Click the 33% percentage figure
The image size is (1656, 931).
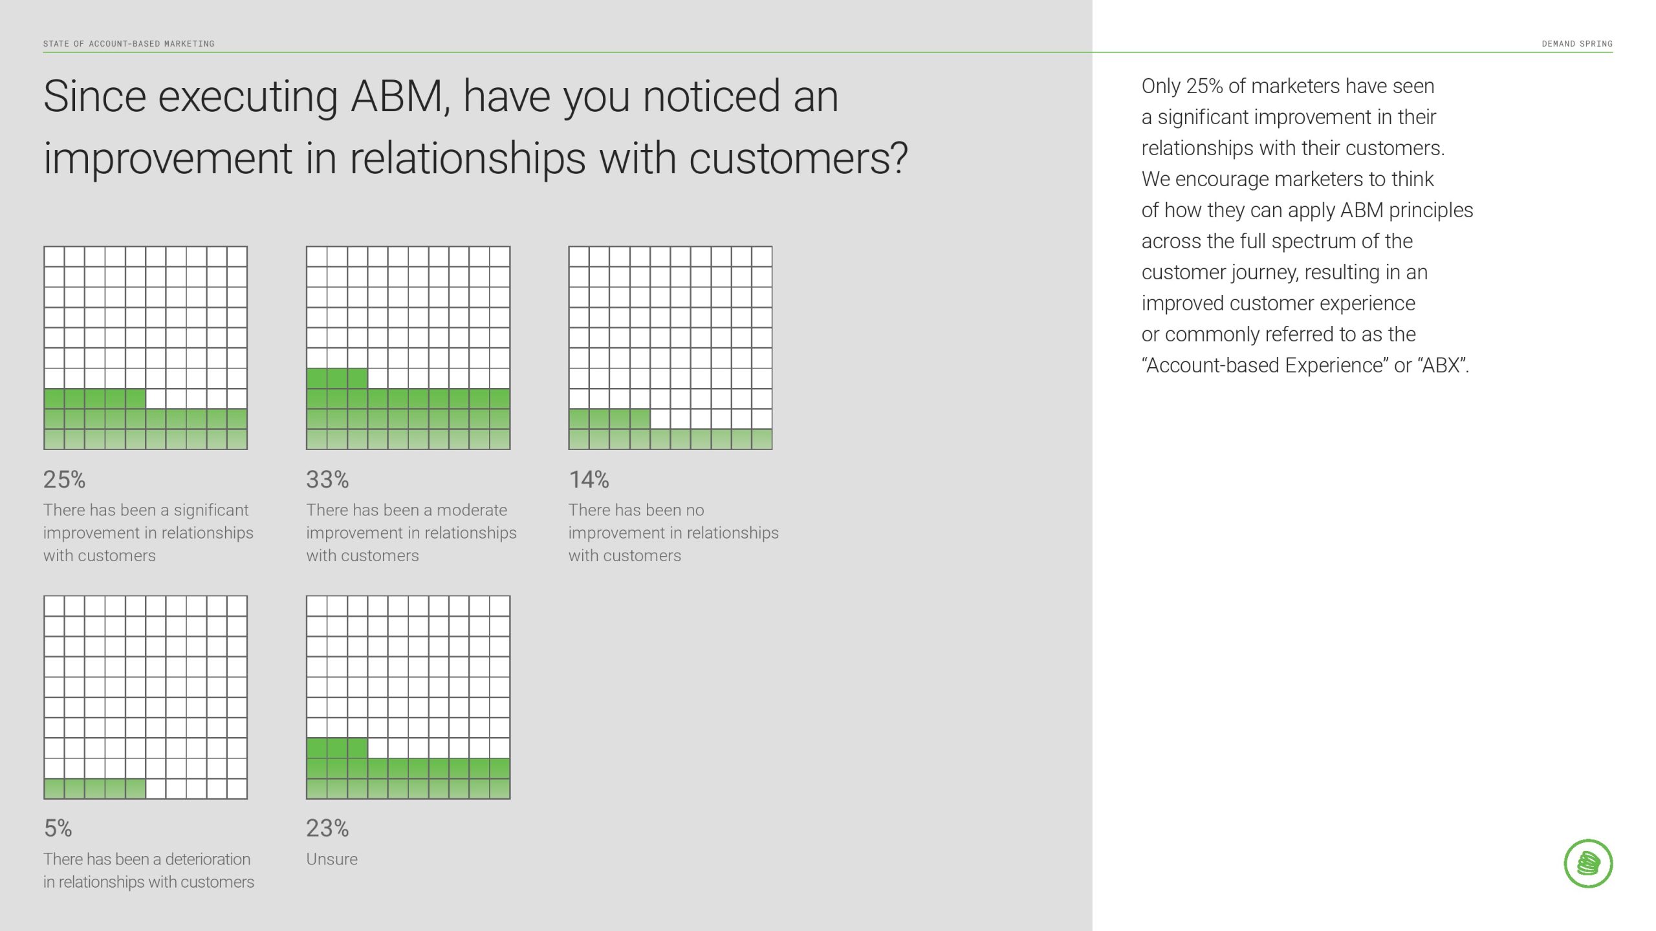(x=327, y=480)
